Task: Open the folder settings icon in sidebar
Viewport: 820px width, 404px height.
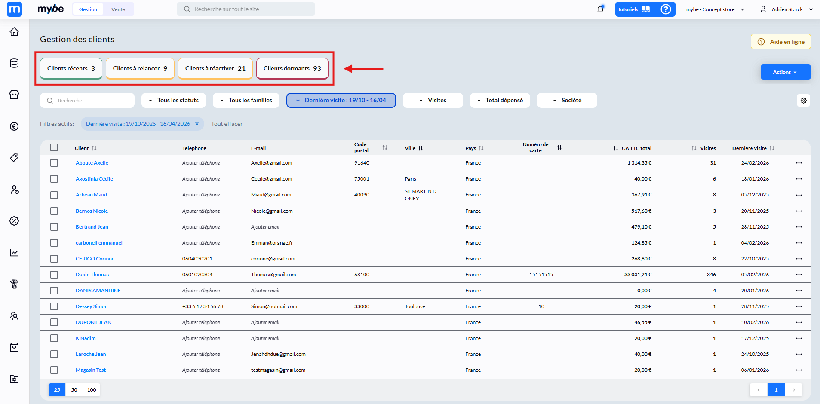Action: [x=14, y=379]
